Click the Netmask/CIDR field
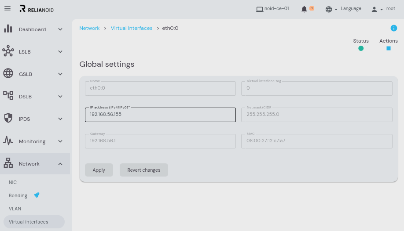This screenshot has height=231, width=404. (x=317, y=115)
